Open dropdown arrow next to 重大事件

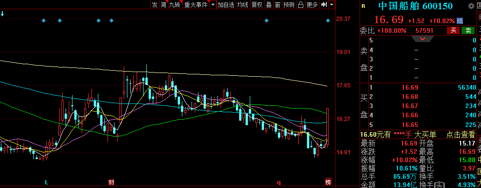213,5
